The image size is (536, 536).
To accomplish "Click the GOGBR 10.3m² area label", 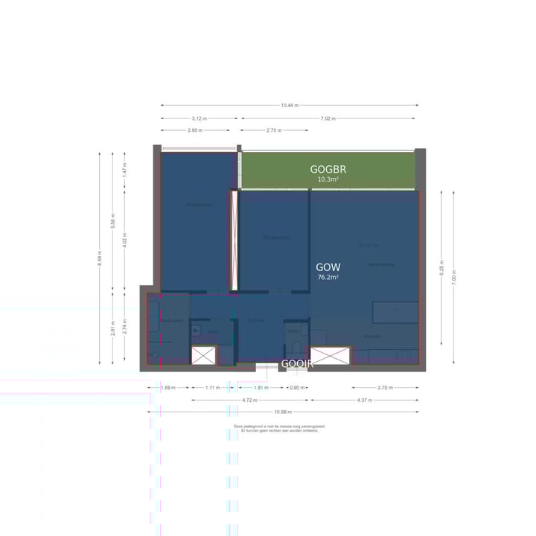I will pos(328,173).
